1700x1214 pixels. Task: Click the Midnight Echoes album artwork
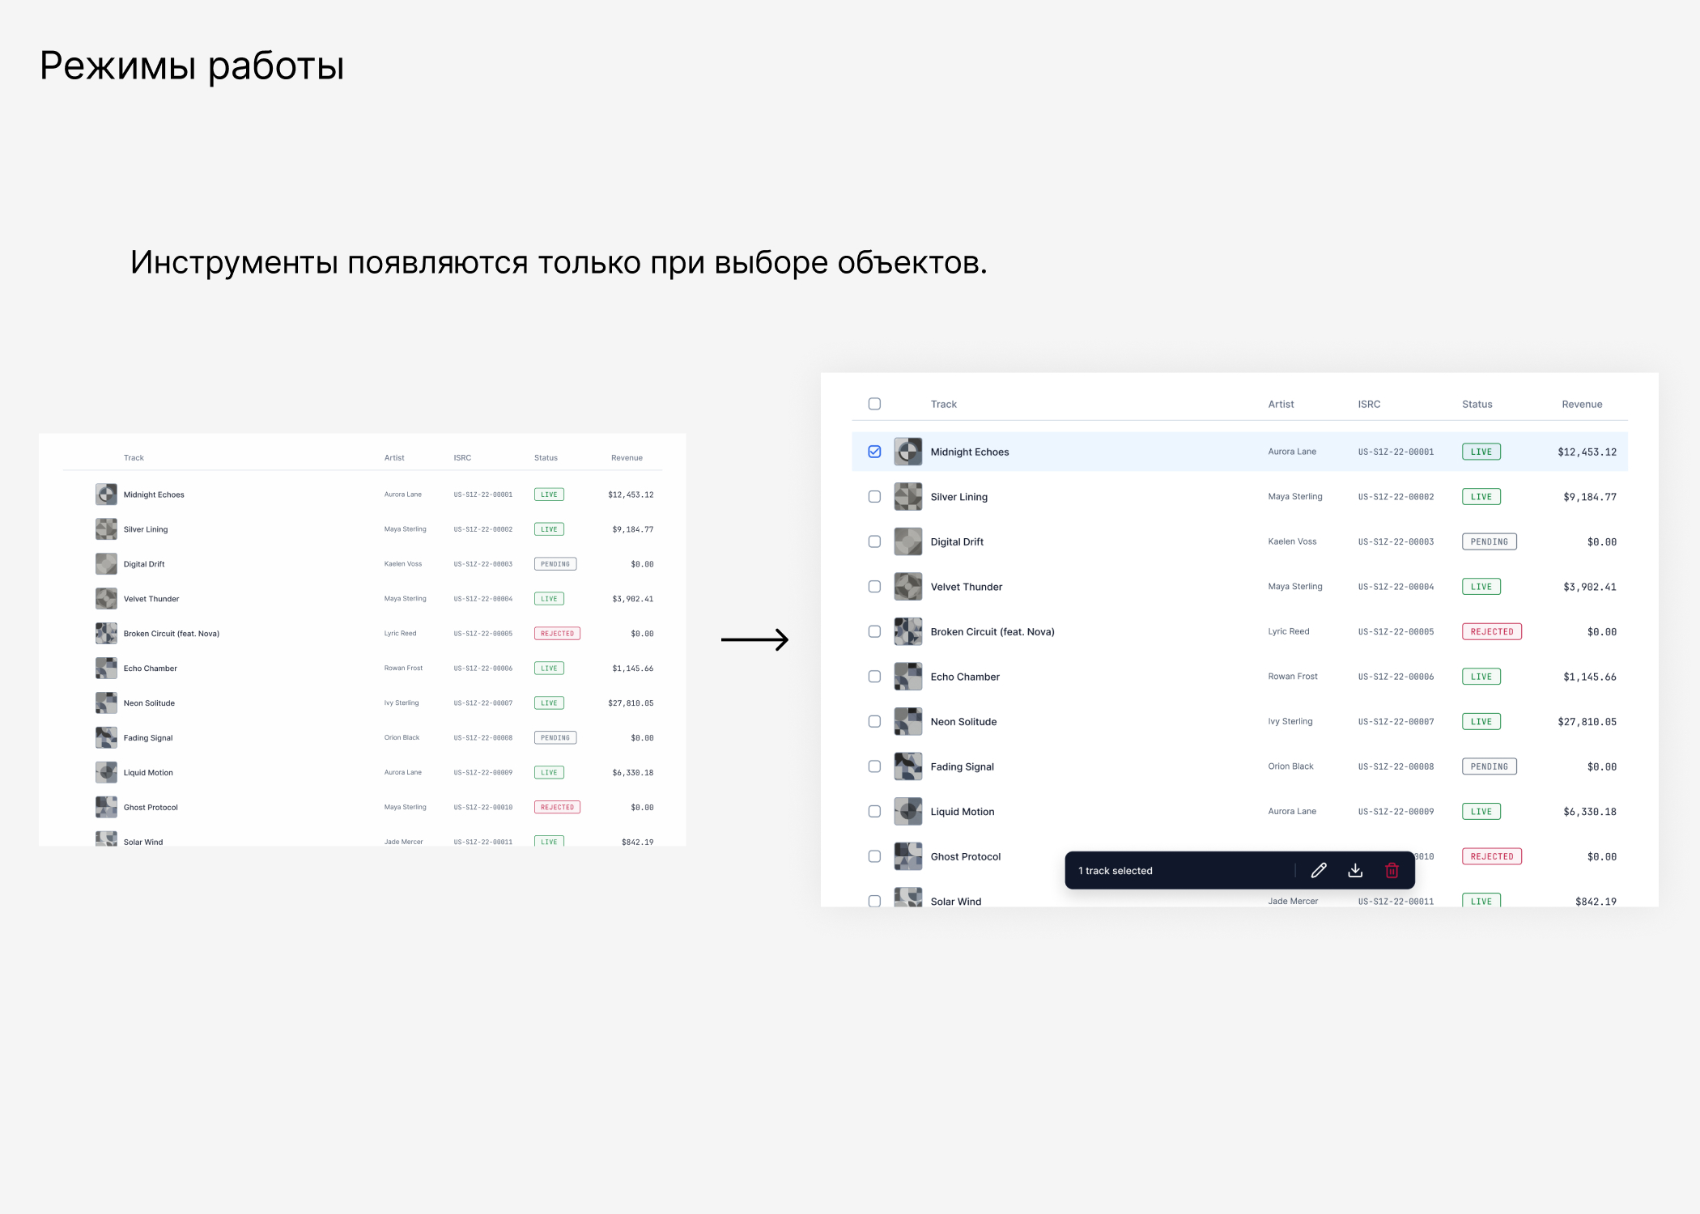(x=907, y=452)
